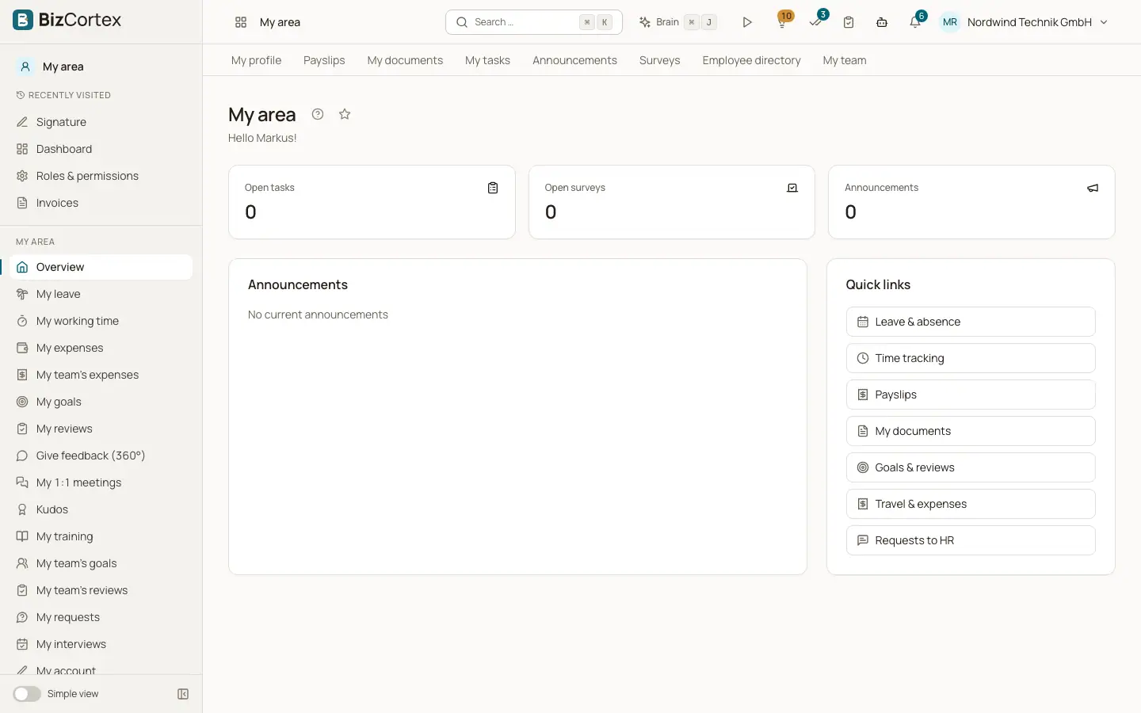
Task: Open My working time in sidebar
Action: [101, 321]
